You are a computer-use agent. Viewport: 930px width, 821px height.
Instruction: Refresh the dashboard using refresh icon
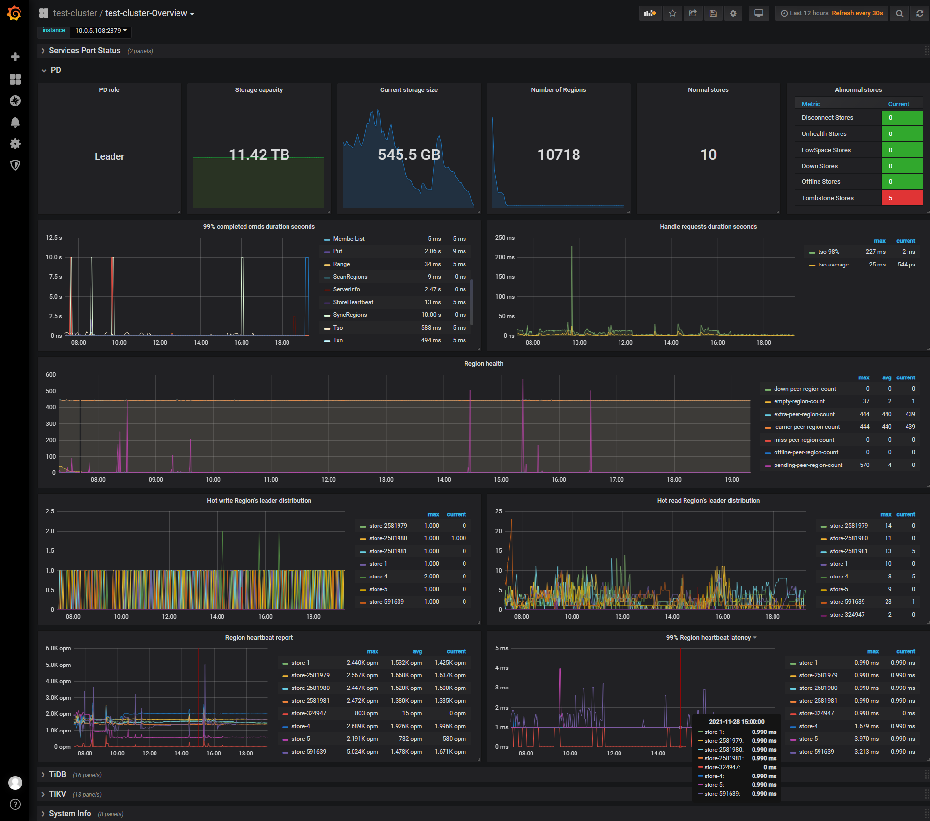click(x=920, y=13)
